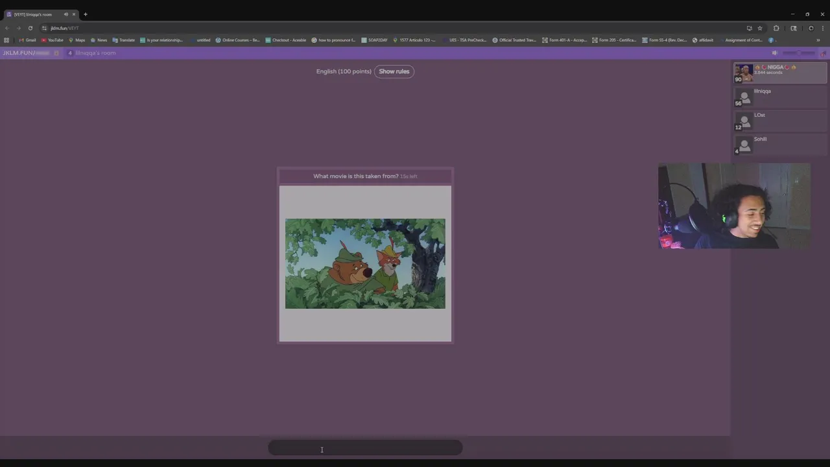Open the Chrome three-dot menu

pyautogui.click(x=823, y=29)
